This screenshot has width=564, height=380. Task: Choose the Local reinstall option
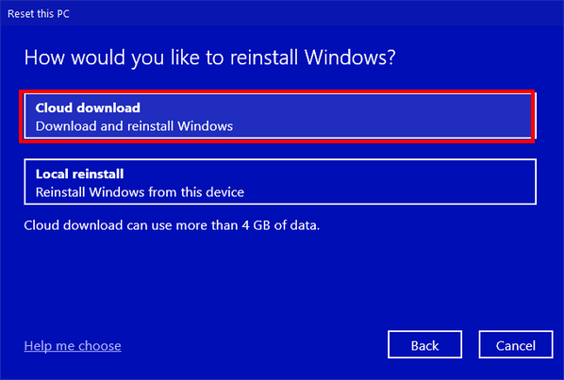[280, 182]
